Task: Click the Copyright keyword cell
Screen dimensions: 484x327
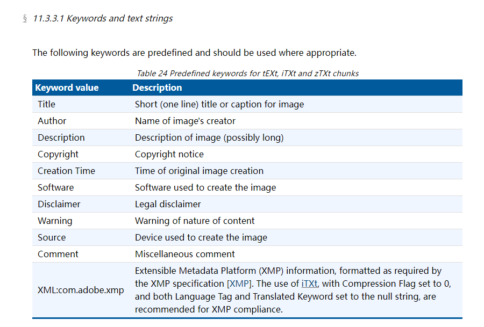Action: tap(81, 154)
